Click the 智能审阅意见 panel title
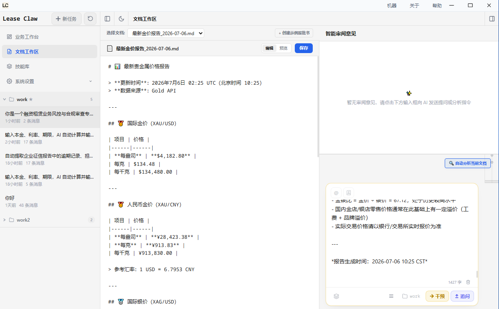 pyautogui.click(x=341, y=34)
